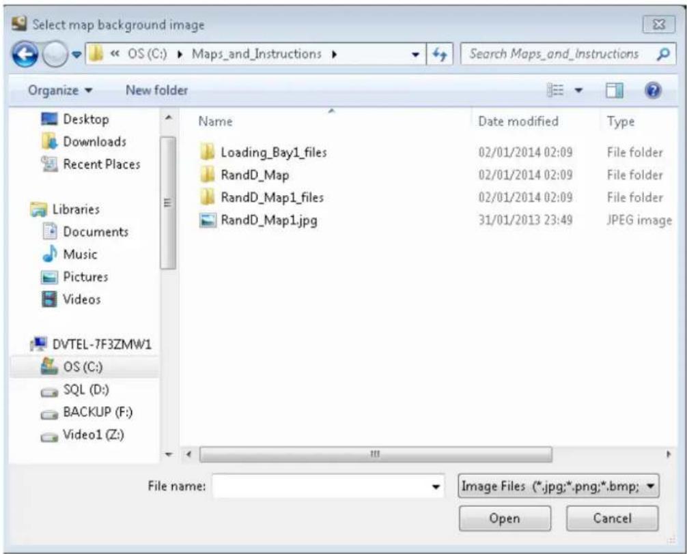Expand the arrow after Maps_and_Instructions breadcrumb

(x=335, y=55)
